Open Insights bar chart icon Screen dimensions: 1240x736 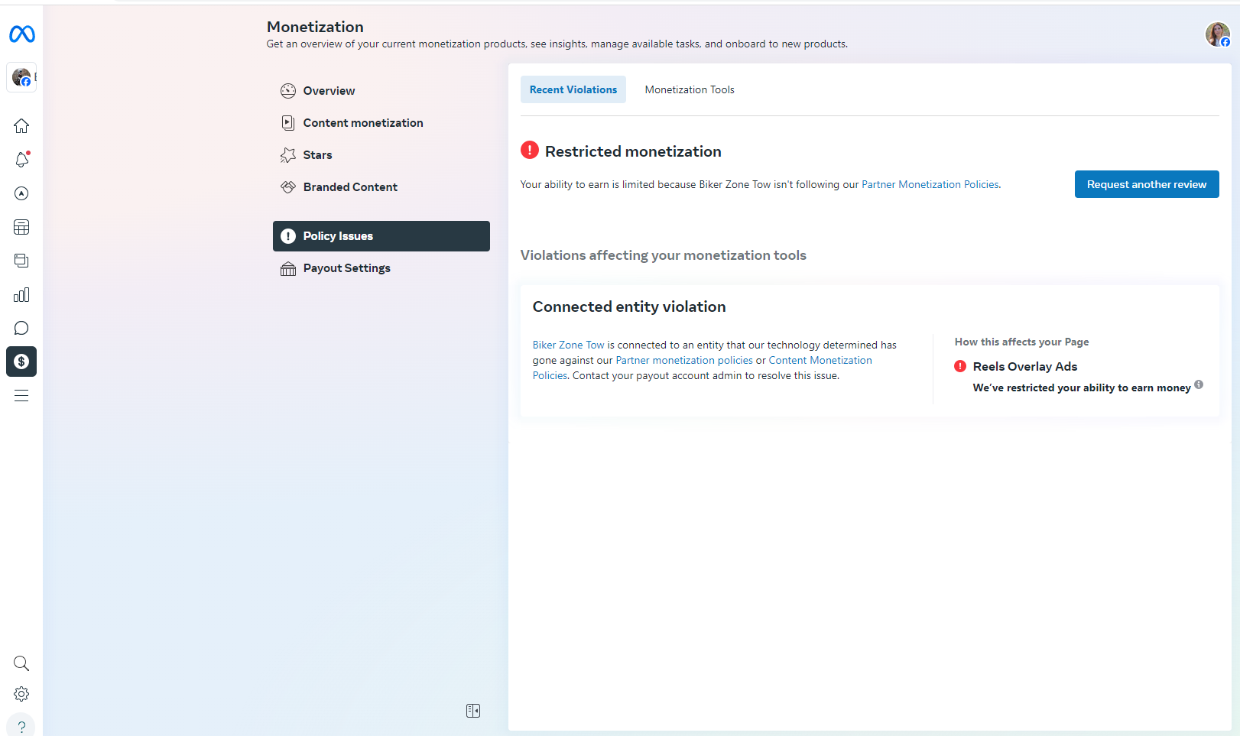(21, 294)
